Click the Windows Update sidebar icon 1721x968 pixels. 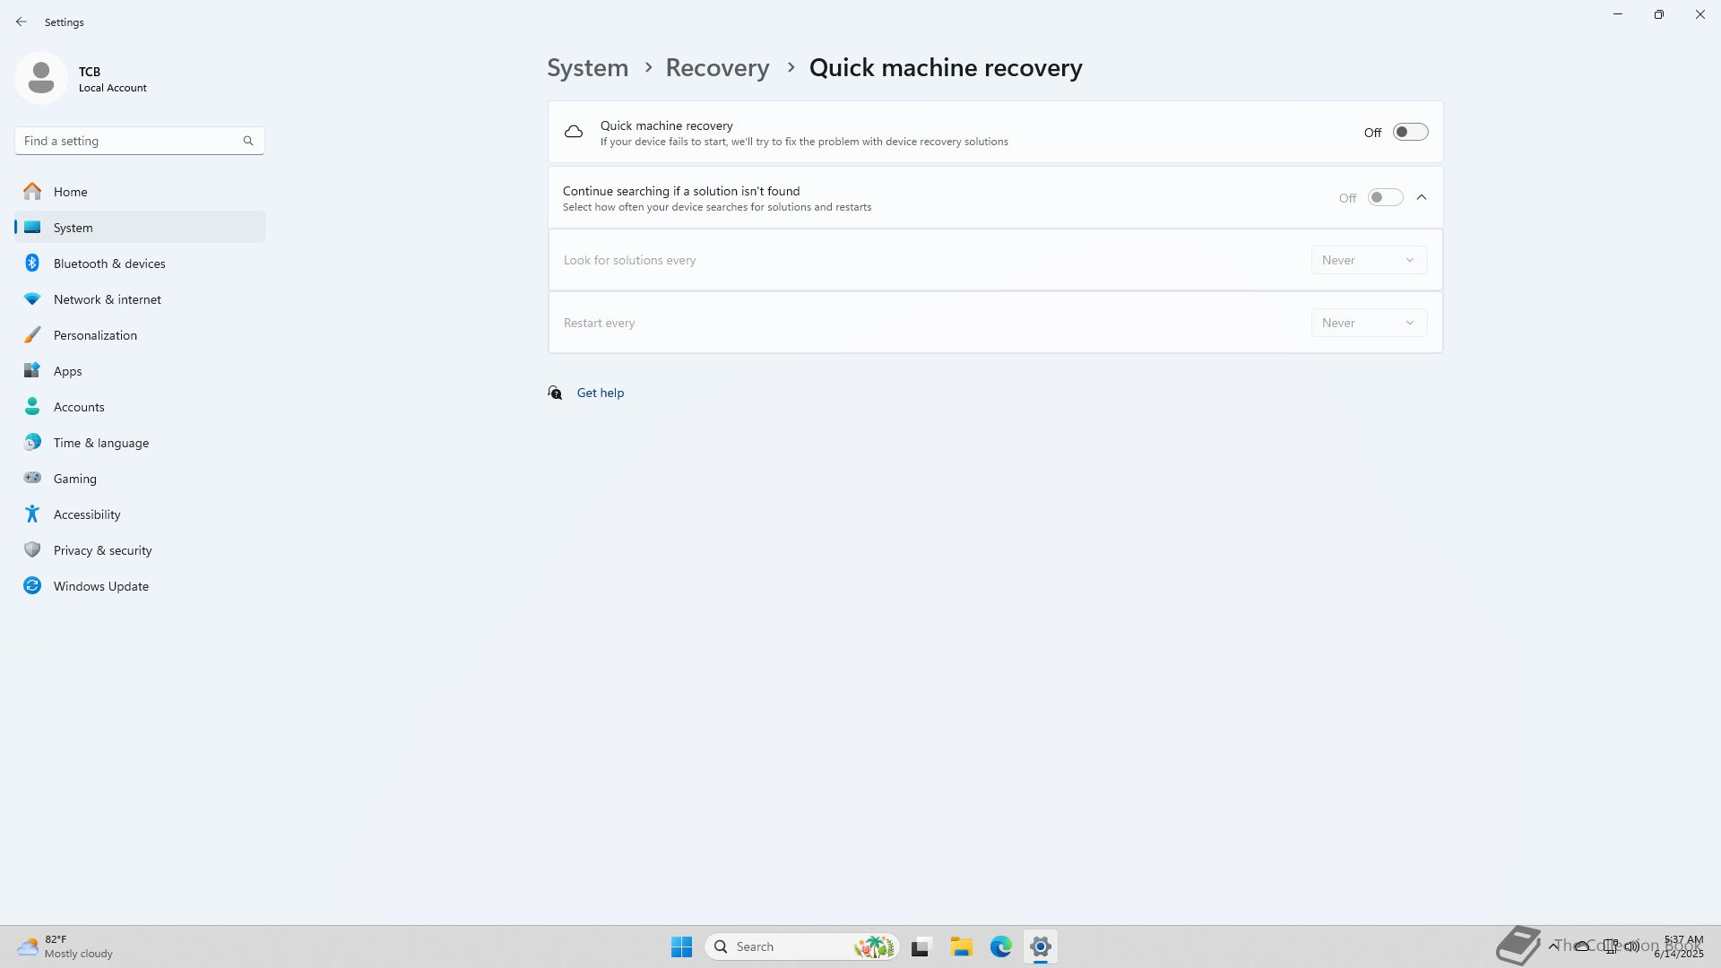(x=32, y=585)
